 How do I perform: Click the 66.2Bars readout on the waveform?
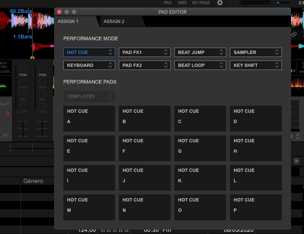point(21,11)
